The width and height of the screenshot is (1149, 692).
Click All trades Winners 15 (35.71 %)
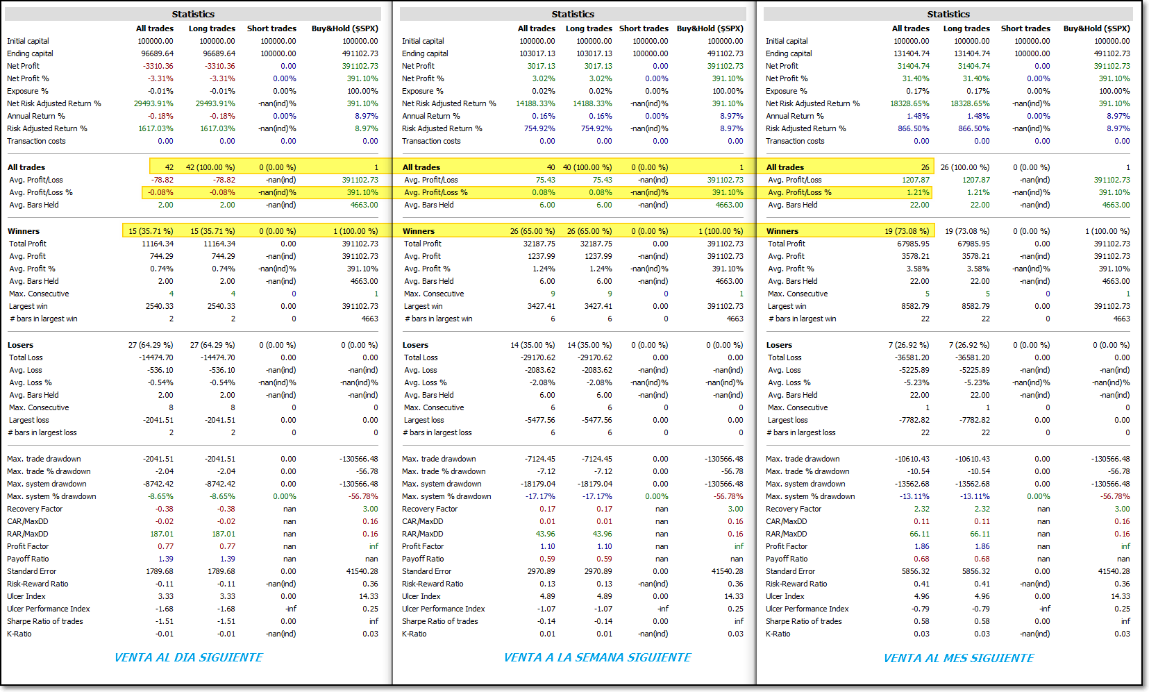pos(151,231)
